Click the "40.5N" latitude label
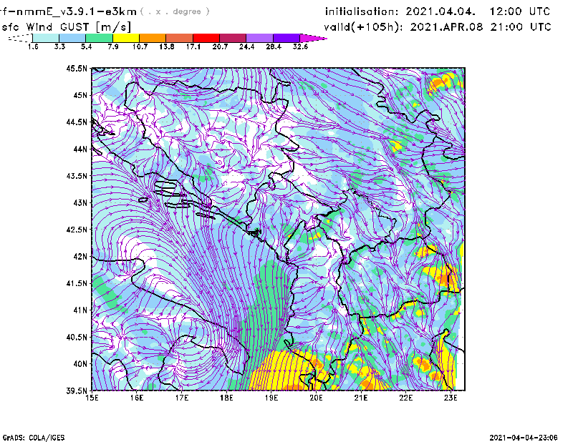The image size is (573, 442). tap(77, 337)
